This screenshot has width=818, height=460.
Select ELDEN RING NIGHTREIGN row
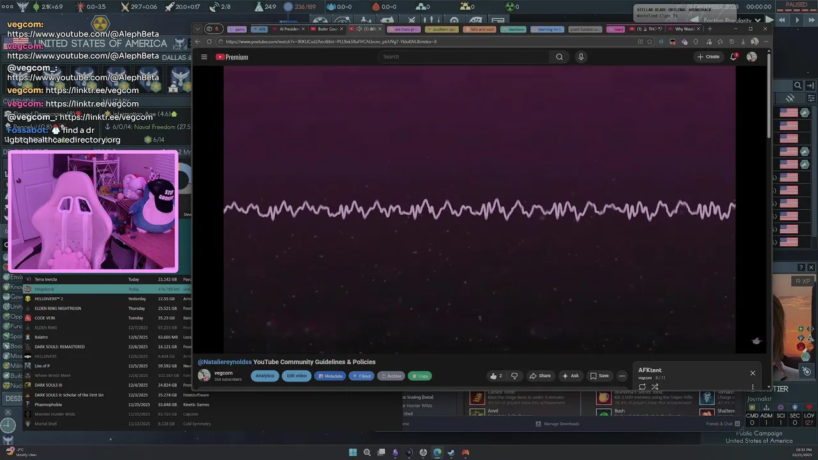(107, 308)
